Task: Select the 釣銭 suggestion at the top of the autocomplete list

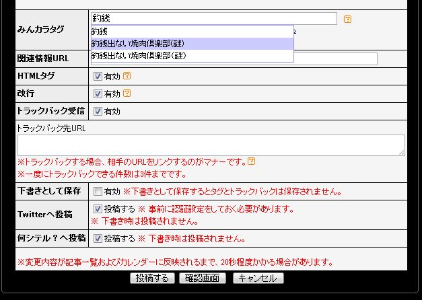Action: click(x=192, y=32)
